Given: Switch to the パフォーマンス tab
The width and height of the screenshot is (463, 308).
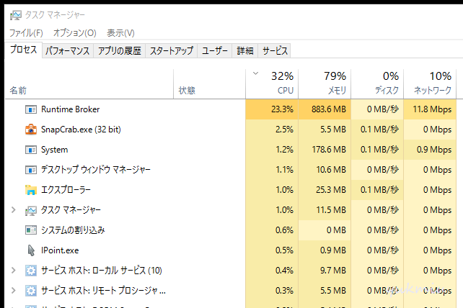Looking at the screenshot, I should coord(68,51).
